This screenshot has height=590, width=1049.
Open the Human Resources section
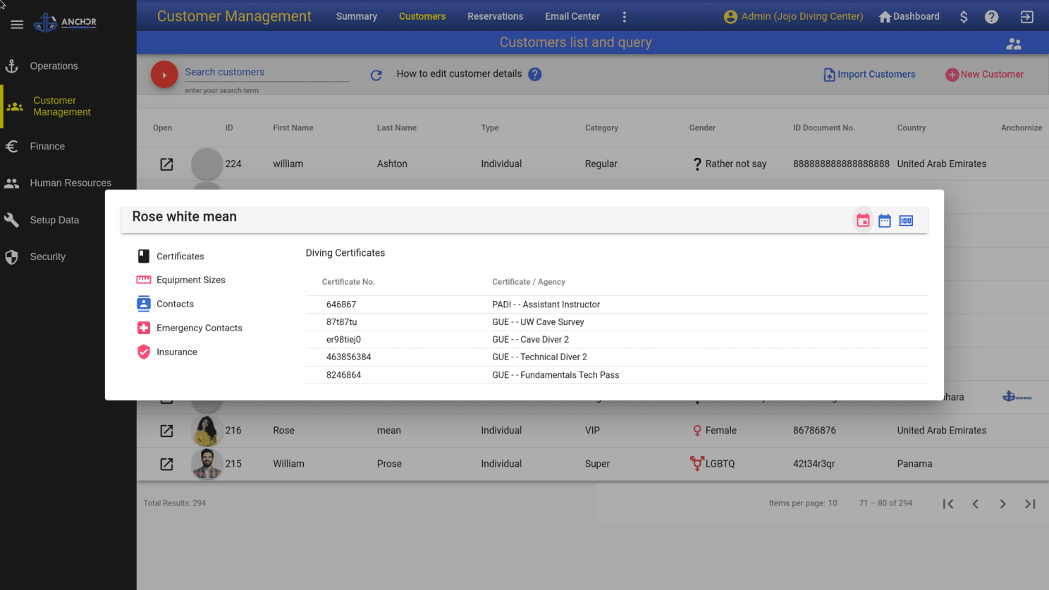point(70,183)
